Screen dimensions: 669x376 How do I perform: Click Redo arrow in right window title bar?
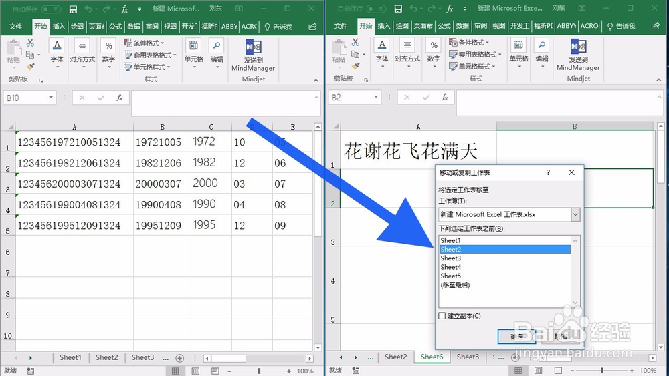pos(432,9)
